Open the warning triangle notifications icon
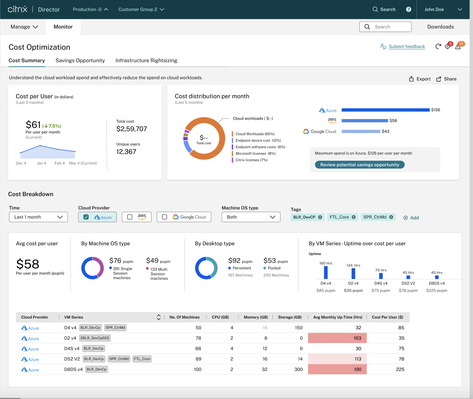Image resolution: width=473 pixels, height=399 pixels. pos(458,47)
